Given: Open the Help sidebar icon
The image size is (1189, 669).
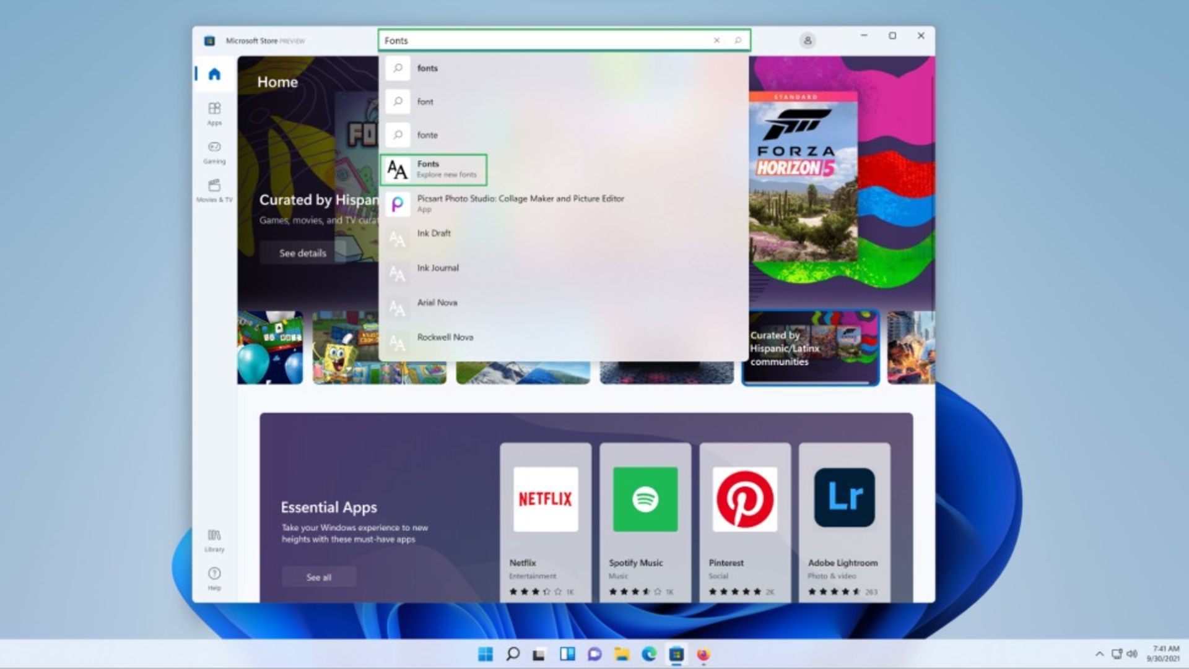Looking at the screenshot, I should [x=214, y=578].
